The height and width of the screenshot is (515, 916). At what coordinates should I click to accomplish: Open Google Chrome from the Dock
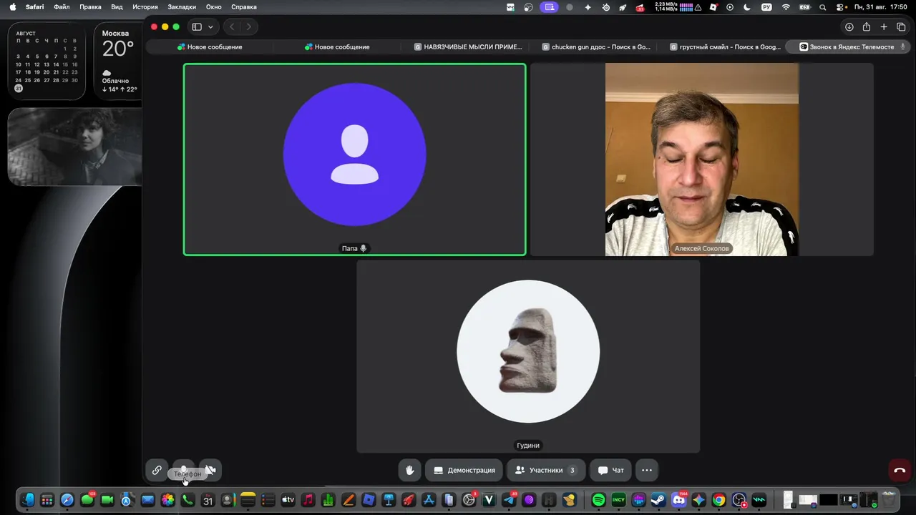point(719,500)
